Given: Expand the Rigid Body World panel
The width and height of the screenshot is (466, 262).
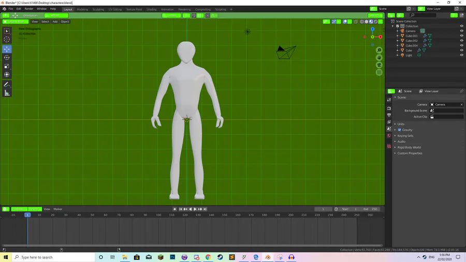Looking at the screenshot, I should [409, 148].
